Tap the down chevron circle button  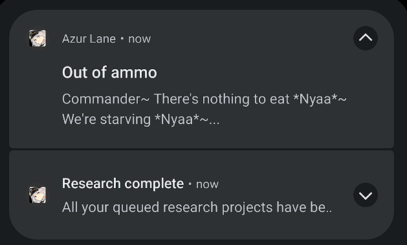coord(365,195)
